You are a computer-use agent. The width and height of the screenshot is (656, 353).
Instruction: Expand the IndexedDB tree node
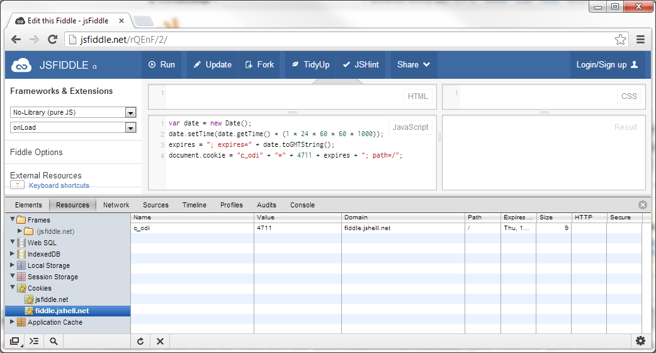click(x=12, y=253)
